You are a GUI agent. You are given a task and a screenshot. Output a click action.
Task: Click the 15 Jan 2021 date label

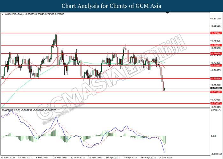(x=25, y=158)
